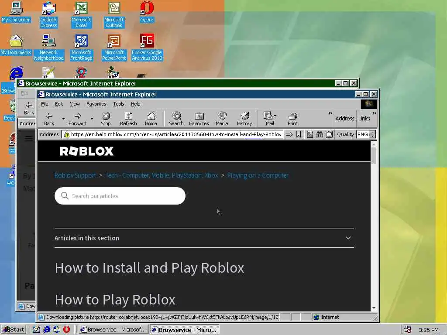Image resolution: width=447 pixels, height=335 pixels.
Task: Open the History toolbar button
Action: [x=244, y=119]
